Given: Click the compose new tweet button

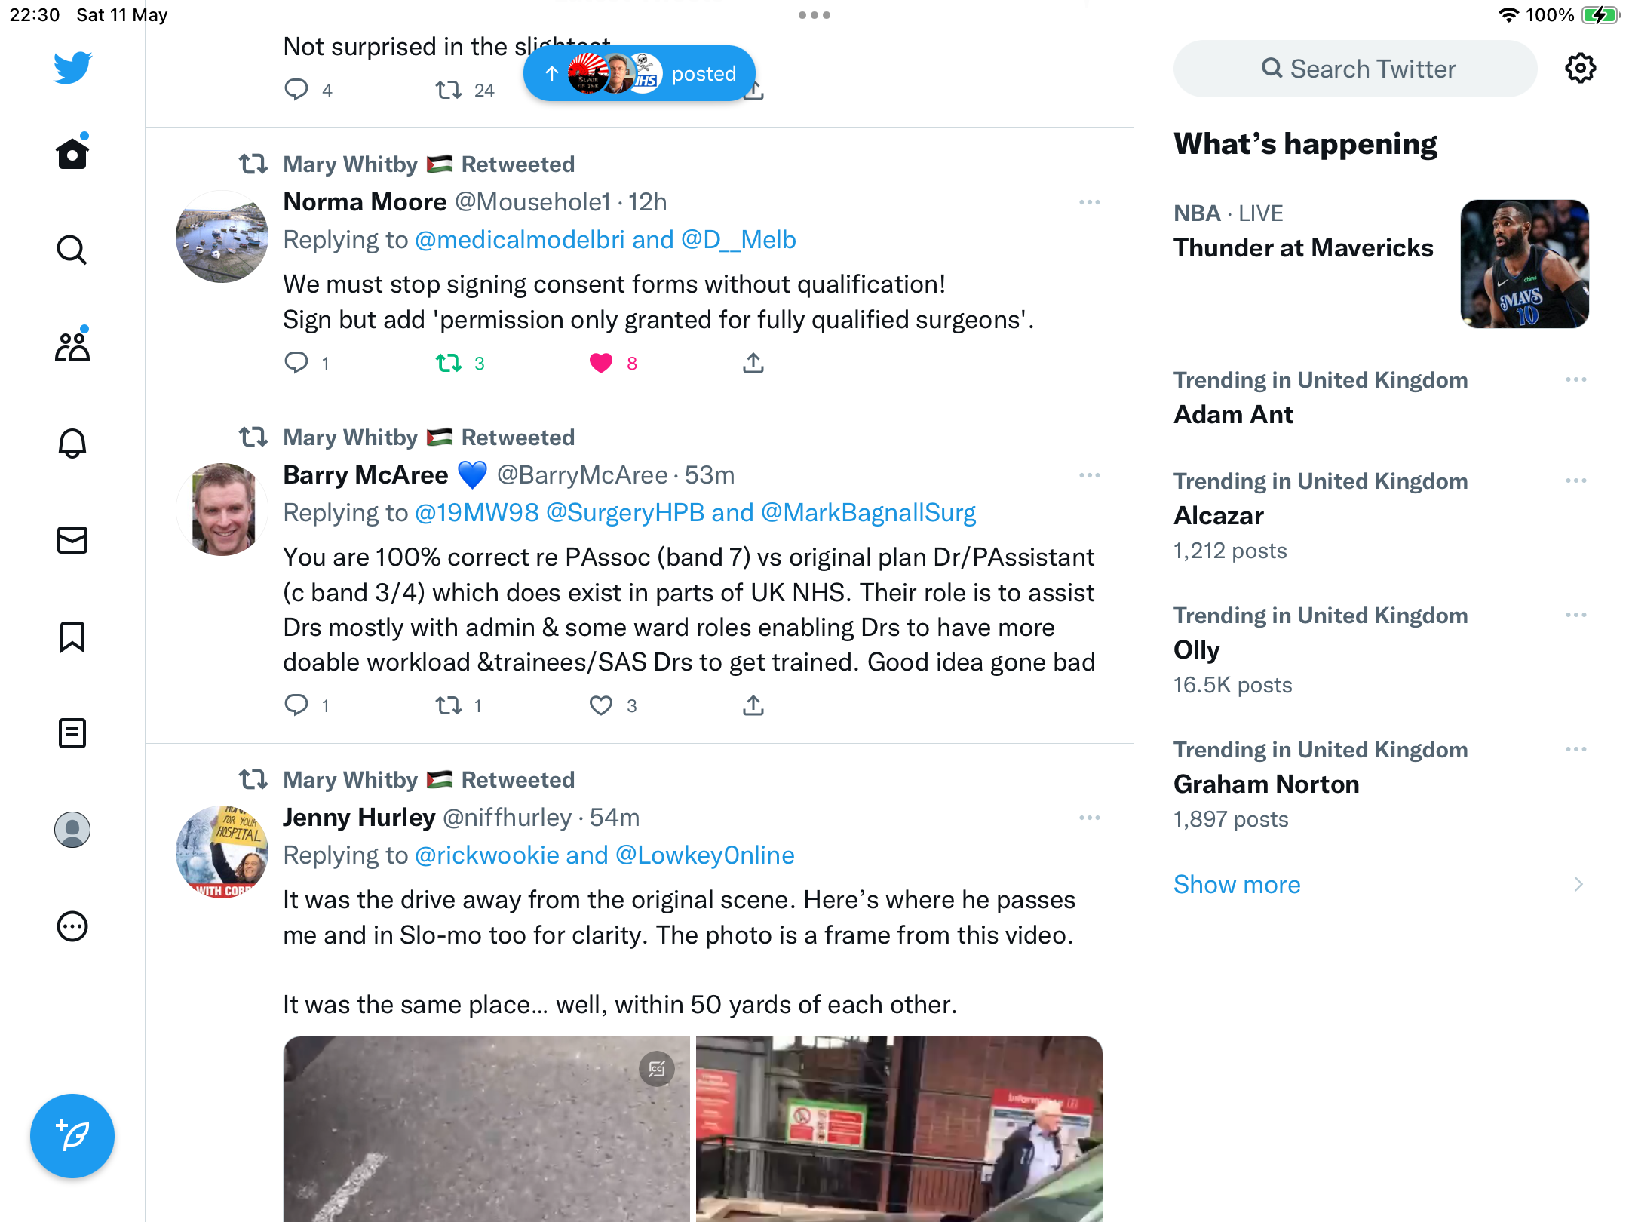Looking at the screenshot, I should click(72, 1135).
